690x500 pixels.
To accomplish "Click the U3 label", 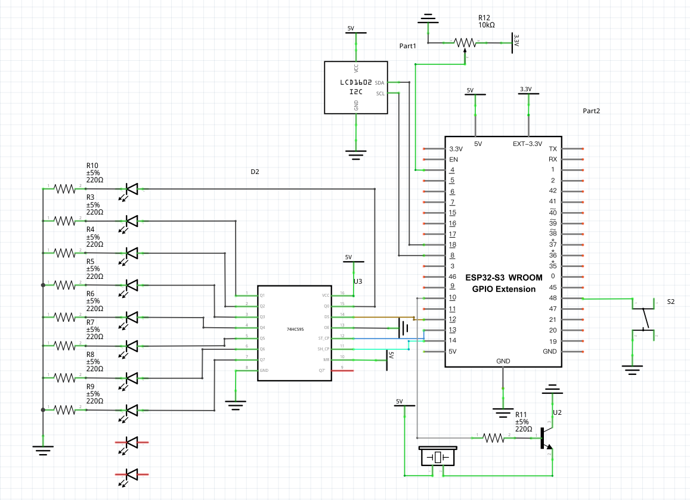I will pyautogui.click(x=358, y=281).
